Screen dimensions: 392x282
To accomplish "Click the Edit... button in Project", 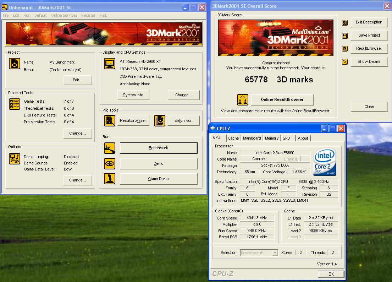I will [77, 80].
